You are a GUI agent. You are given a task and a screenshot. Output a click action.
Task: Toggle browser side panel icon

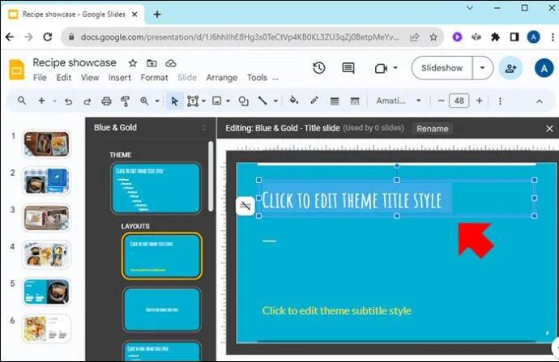[514, 36]
